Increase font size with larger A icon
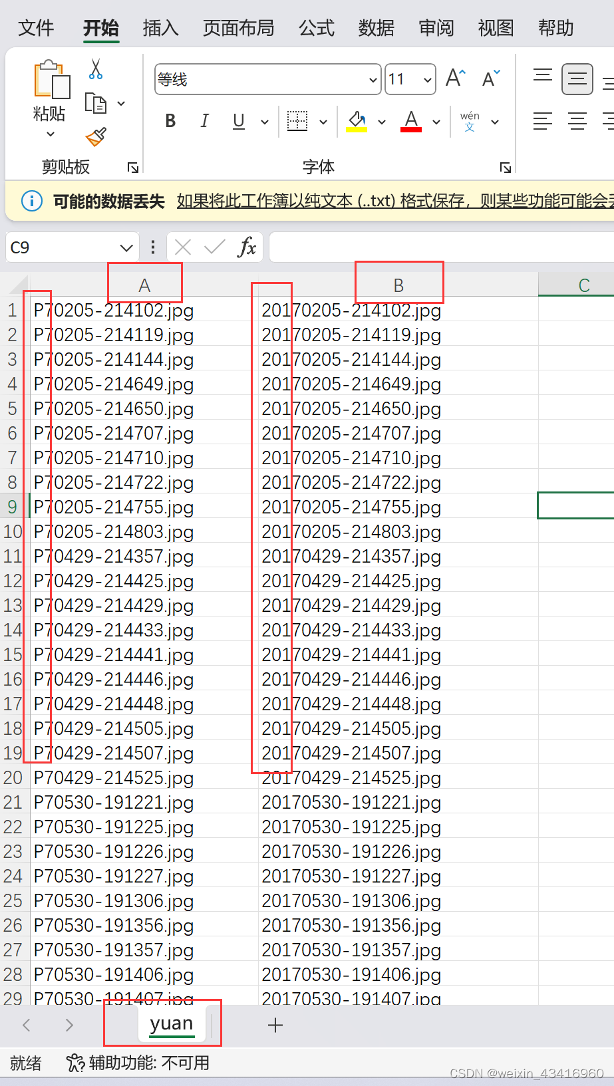Screen dimensions: 614x1086 click(456, 78)
